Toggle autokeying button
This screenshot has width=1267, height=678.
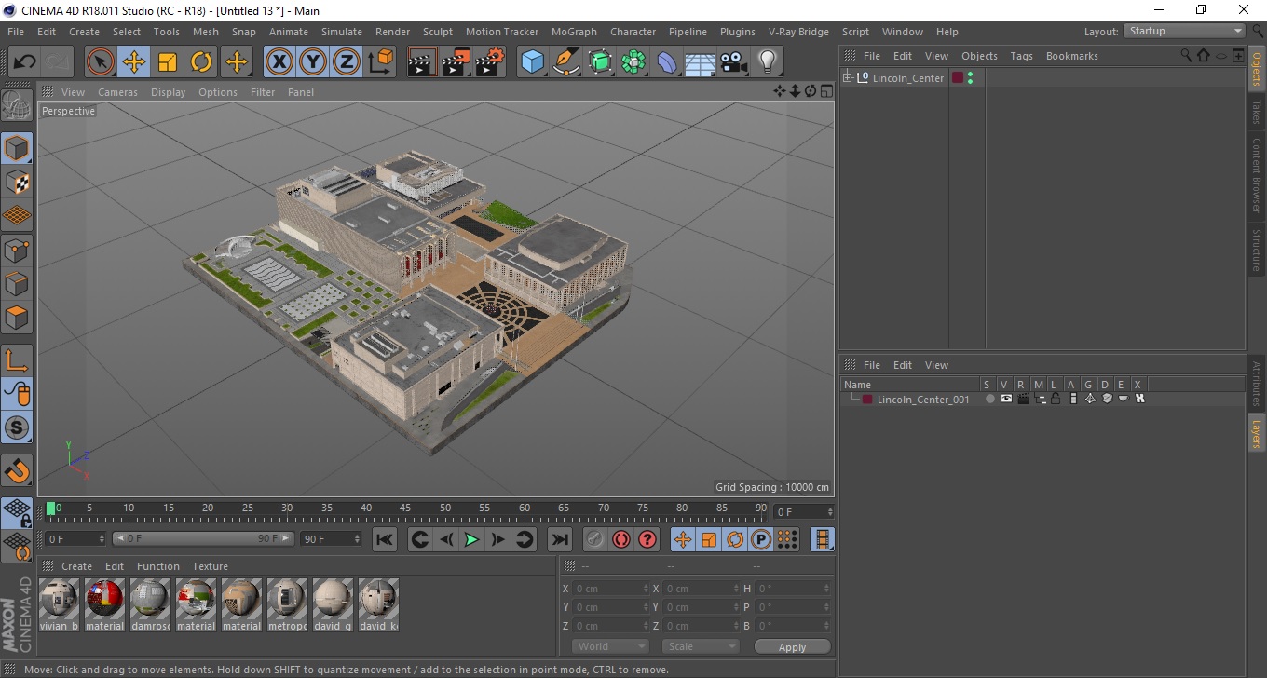[x=620, y=539]
